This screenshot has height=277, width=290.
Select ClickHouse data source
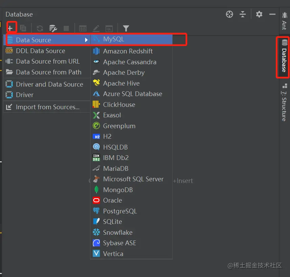coord(131,105)
